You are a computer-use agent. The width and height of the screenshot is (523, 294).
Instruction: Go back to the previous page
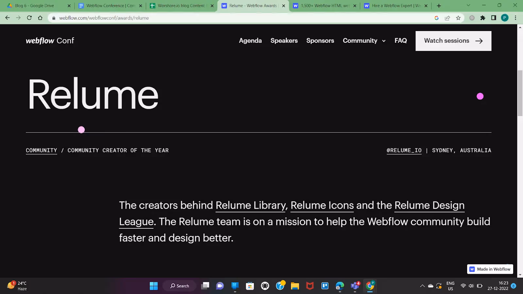pyautogui.click(x=8, y=18)
